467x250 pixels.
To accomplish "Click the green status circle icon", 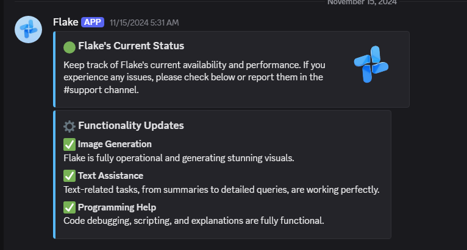I will [70, 47].
